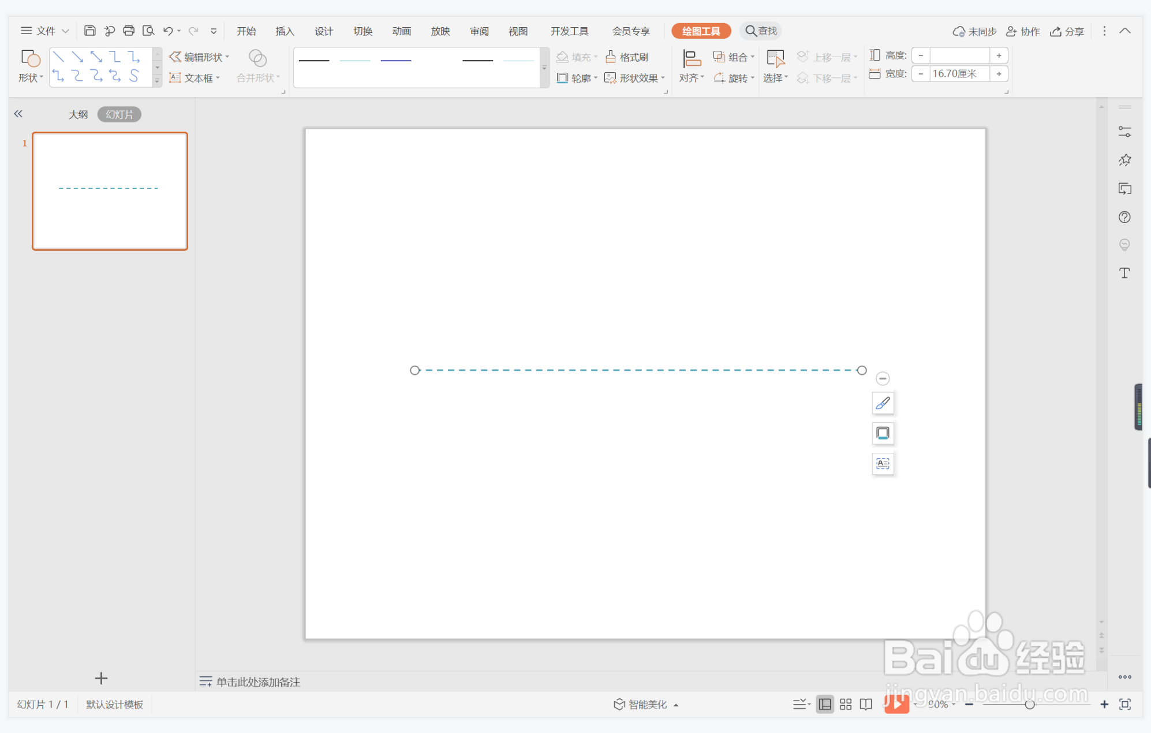
Task: Click the Undo arrow icon
Action: 168,31
